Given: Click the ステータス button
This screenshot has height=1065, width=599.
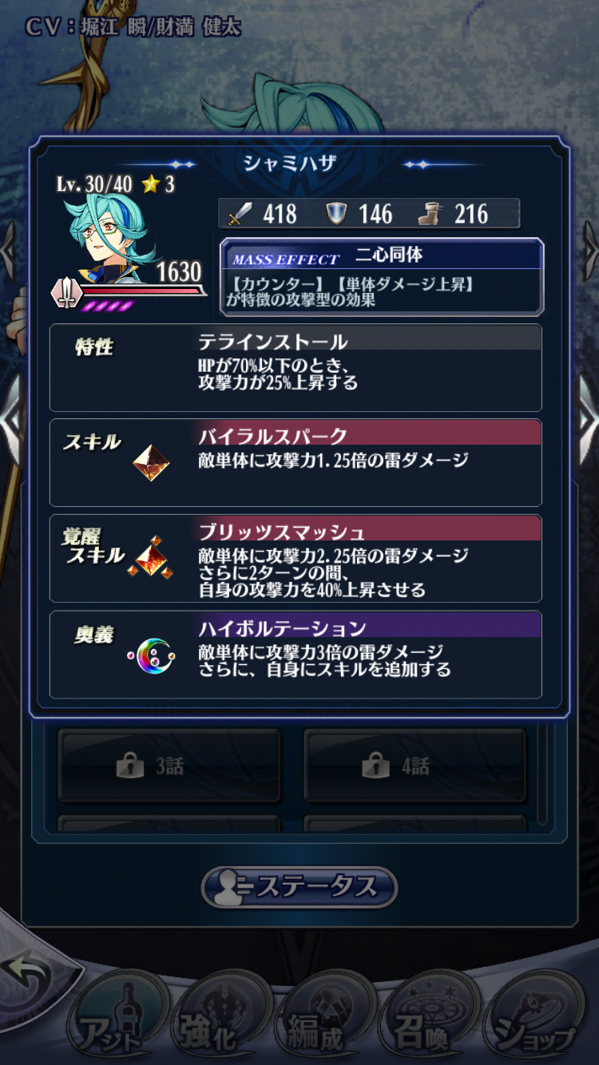Looking at the screenshot, I should [299, 887].
